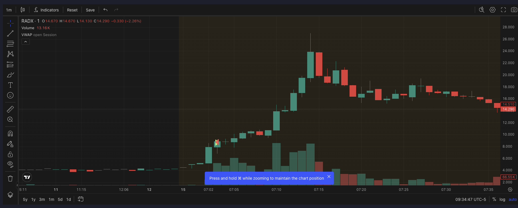Image resolution: width=518 pixels, height=208 pixels.
Task: Choose the text annotation tool
Action: [10, 85]
